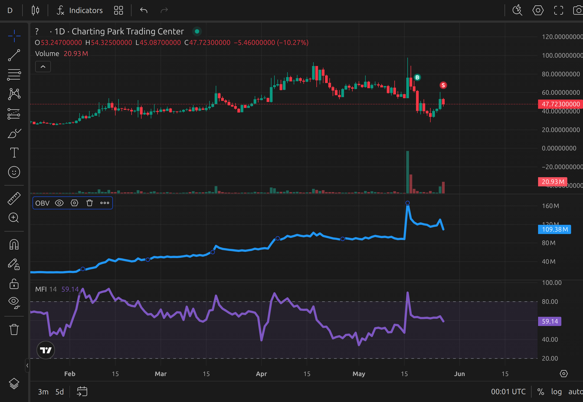
Task: Toggle magnet mode on
Action: point(14,245)
